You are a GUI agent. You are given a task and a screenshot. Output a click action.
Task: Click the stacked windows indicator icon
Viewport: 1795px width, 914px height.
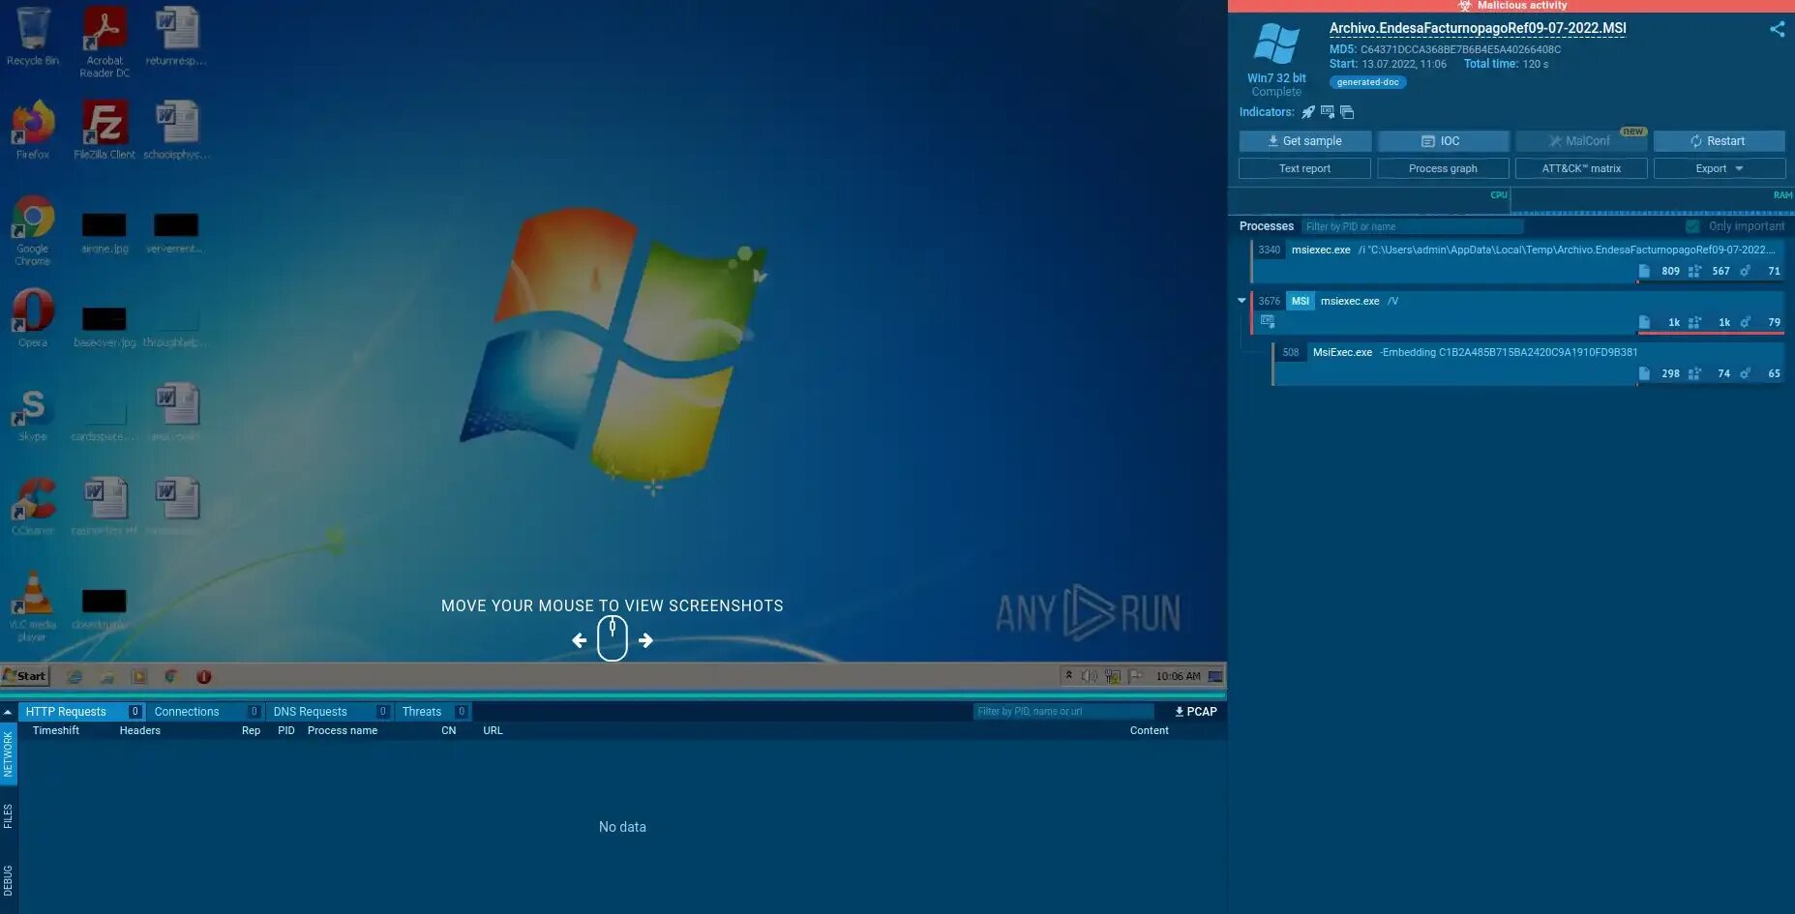tap(1347, 112)
